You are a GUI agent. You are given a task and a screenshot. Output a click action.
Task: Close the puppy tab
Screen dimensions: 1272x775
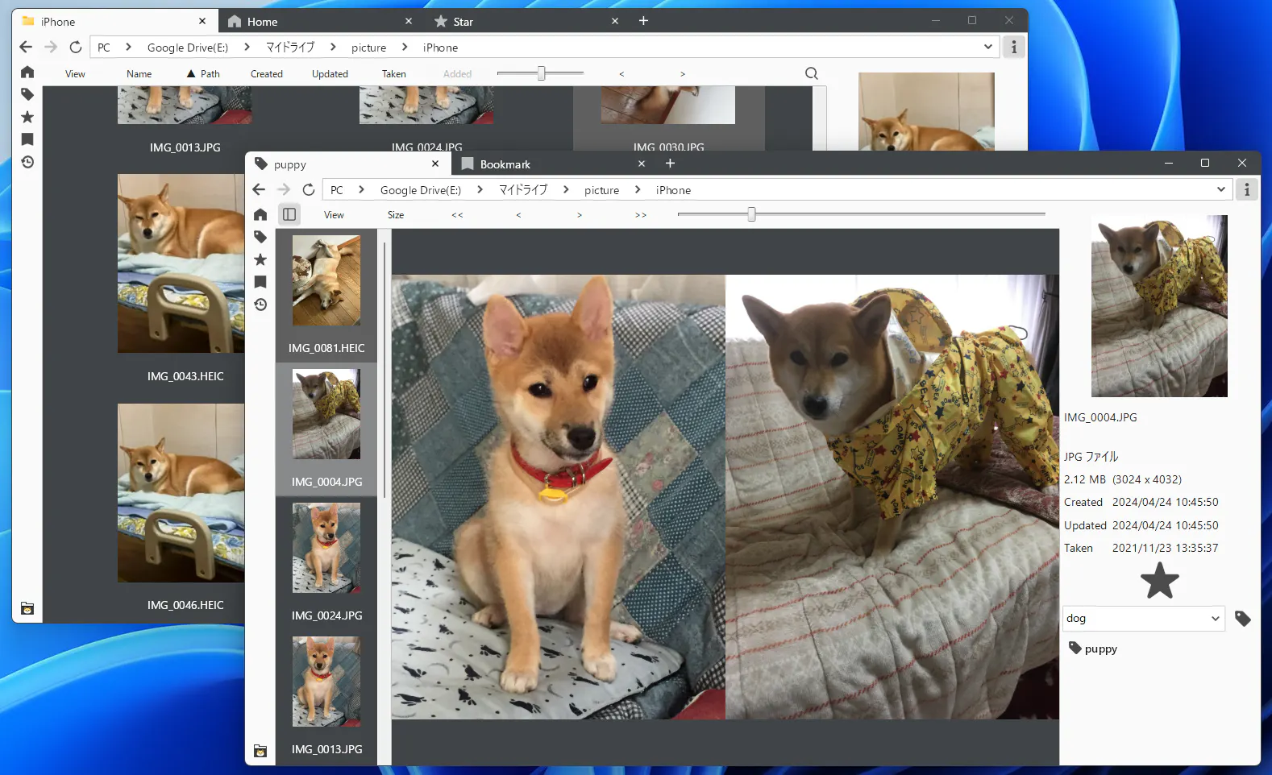point(435,164)
